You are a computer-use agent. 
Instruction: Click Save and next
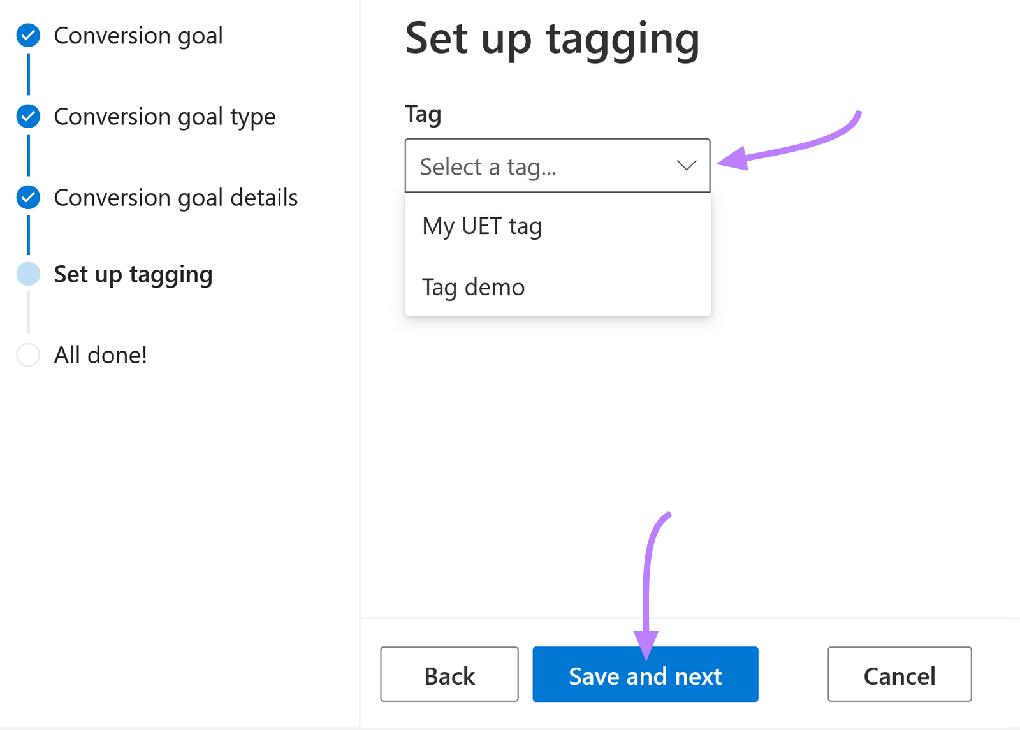[x=645, y=675]
